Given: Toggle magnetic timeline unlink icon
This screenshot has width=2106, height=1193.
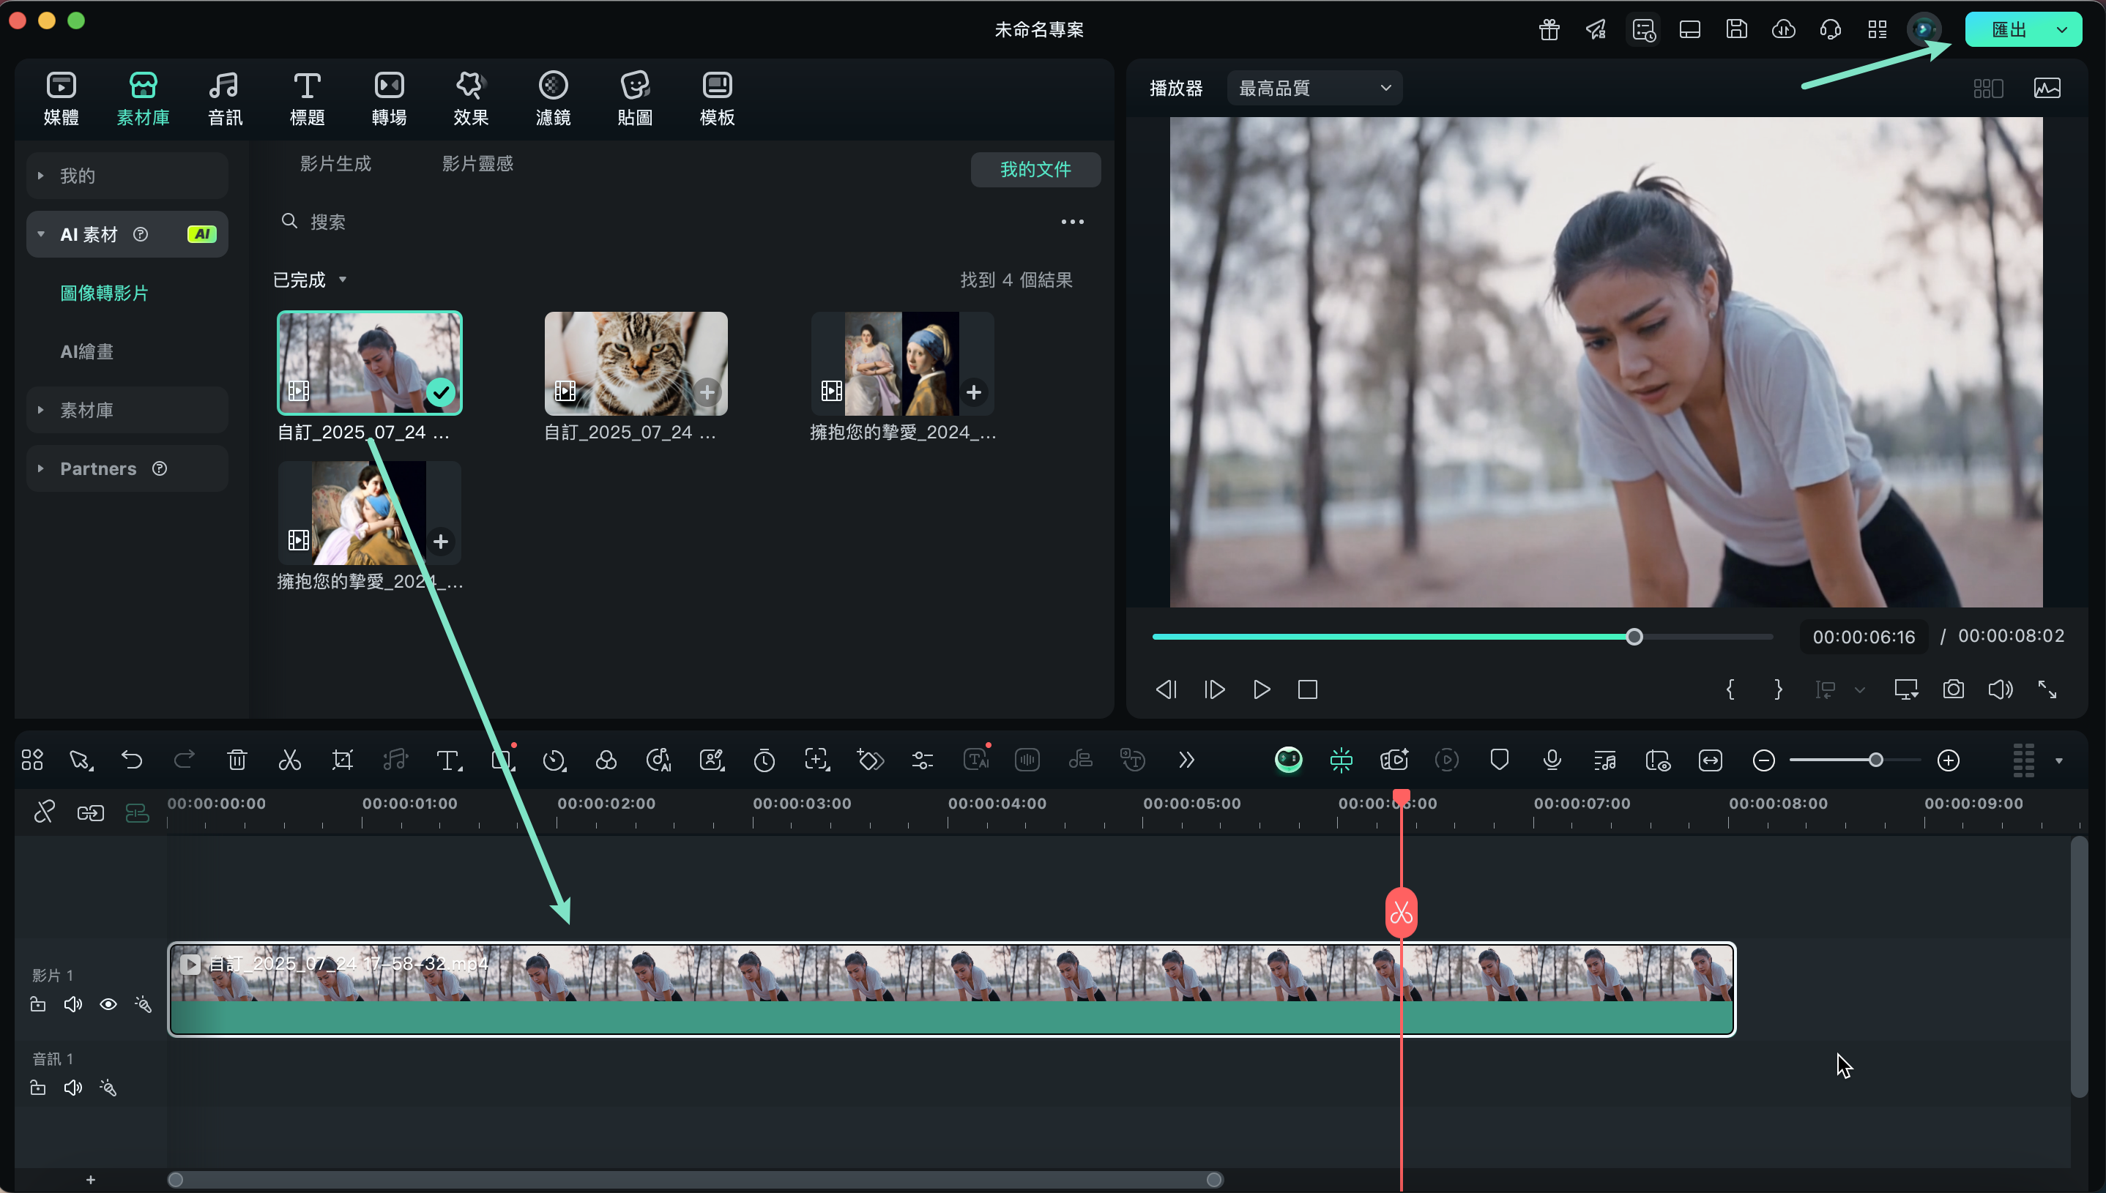Looking at the screenshot, I should point(44,812).
